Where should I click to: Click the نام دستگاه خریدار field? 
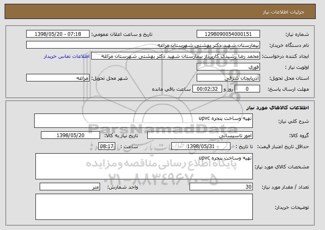pos(143,45)
